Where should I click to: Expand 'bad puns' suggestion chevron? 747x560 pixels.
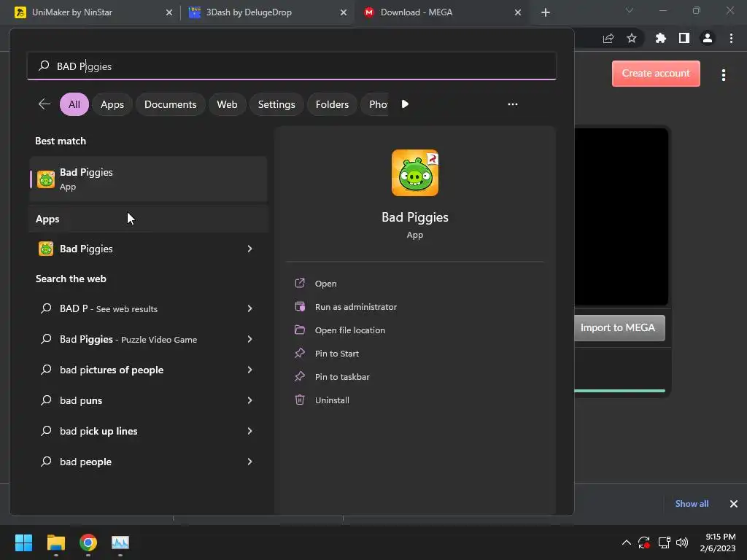[x=249, y=400]
